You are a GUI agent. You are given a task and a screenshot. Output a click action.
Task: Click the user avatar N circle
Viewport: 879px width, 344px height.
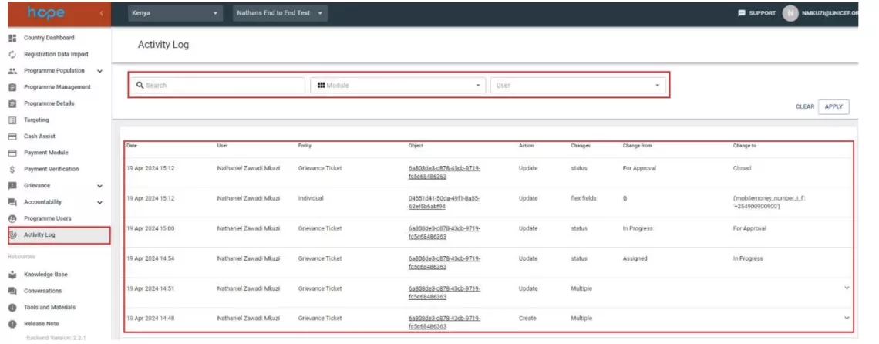(790, 13)
